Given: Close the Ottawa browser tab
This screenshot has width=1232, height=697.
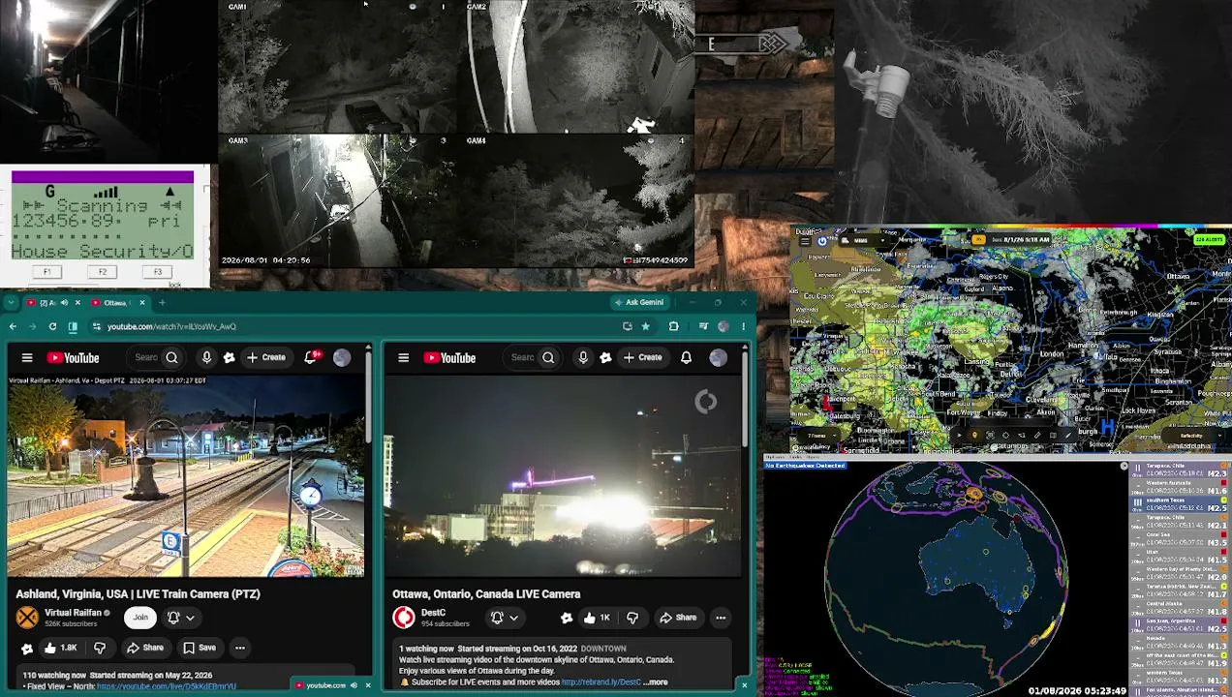Looking at the screenshot, I should [x=141, y=303].
